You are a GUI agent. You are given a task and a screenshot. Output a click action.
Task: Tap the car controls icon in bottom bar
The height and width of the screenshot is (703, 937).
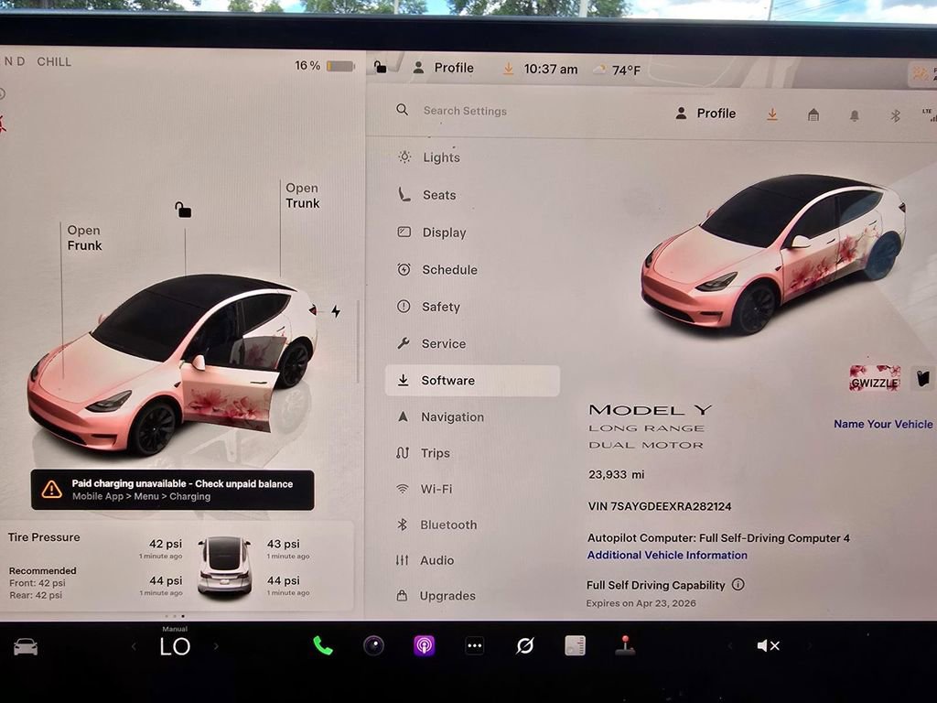coord(26,647)
